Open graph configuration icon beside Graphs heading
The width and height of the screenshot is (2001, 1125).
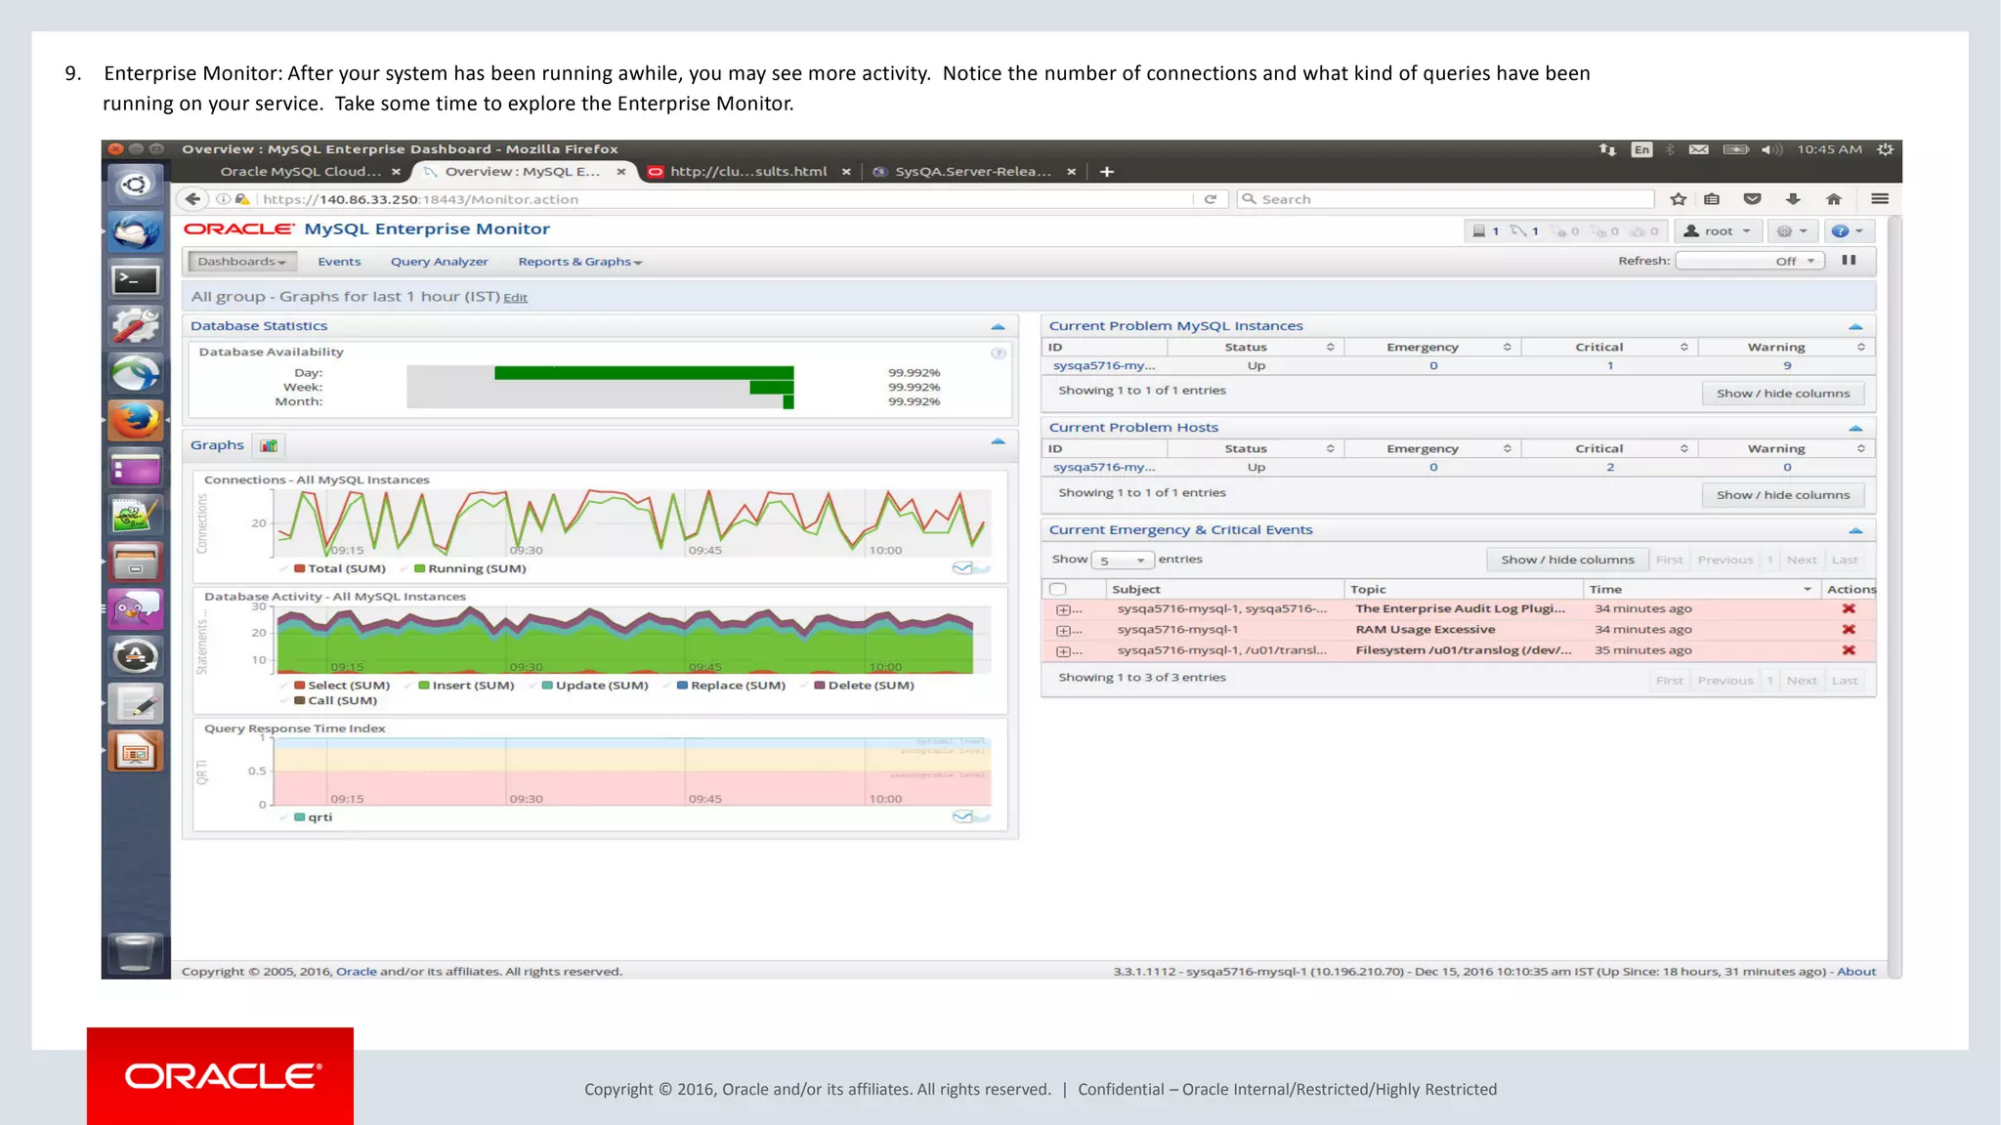[x=269, y=446]
